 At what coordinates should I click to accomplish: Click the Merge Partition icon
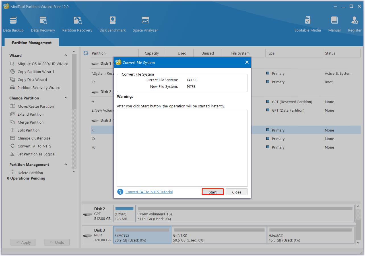click(13, 122)
